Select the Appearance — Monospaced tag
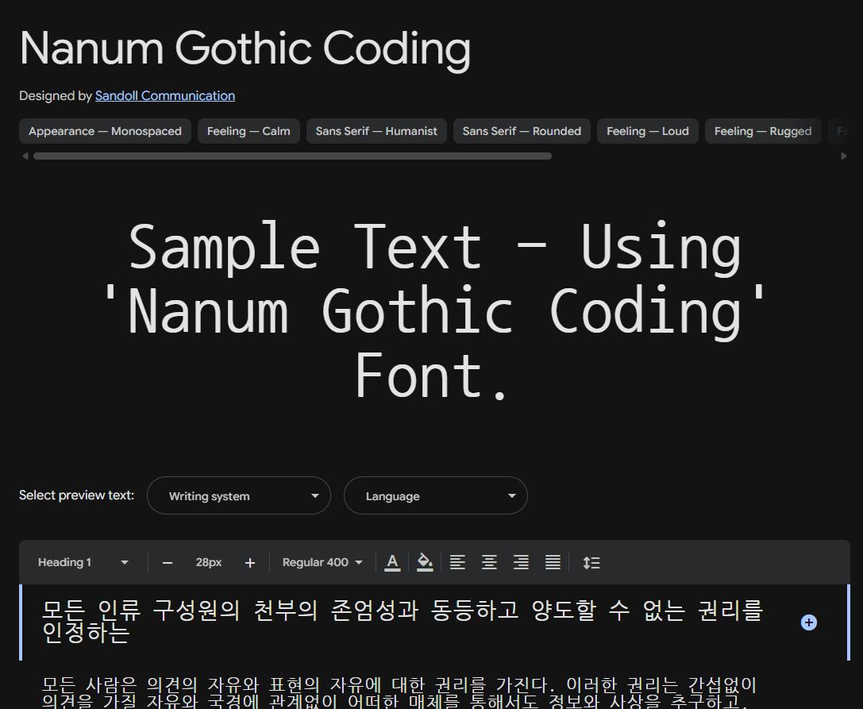863x709 pixels. coord(105,131)
